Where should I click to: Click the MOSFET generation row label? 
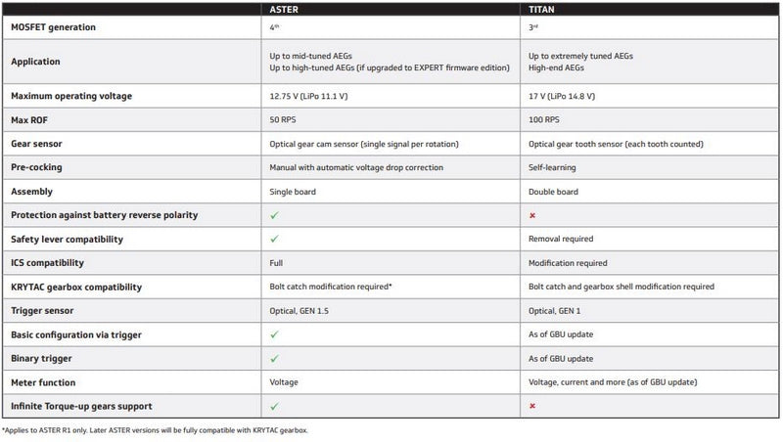[53, 27]
